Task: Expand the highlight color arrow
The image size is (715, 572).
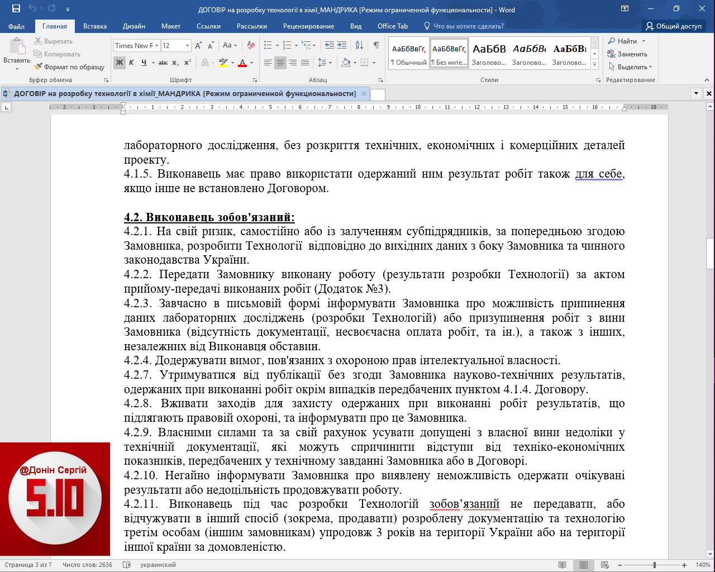Action: [232, 63]
